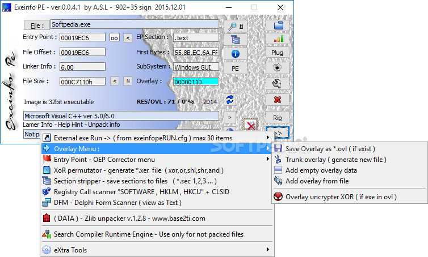Select Section stripper menu item
Screen dimensions: 428x257
157,181
